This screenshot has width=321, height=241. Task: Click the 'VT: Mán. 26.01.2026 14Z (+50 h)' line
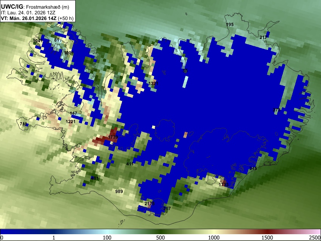[37, 18]
